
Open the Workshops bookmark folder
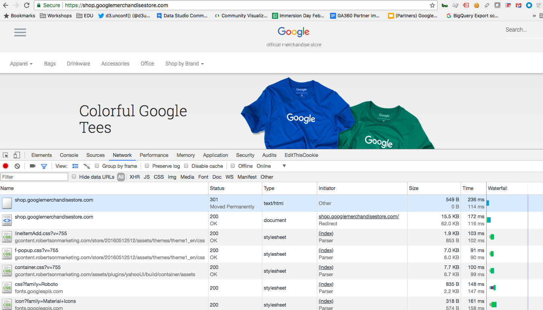(56, 16)
